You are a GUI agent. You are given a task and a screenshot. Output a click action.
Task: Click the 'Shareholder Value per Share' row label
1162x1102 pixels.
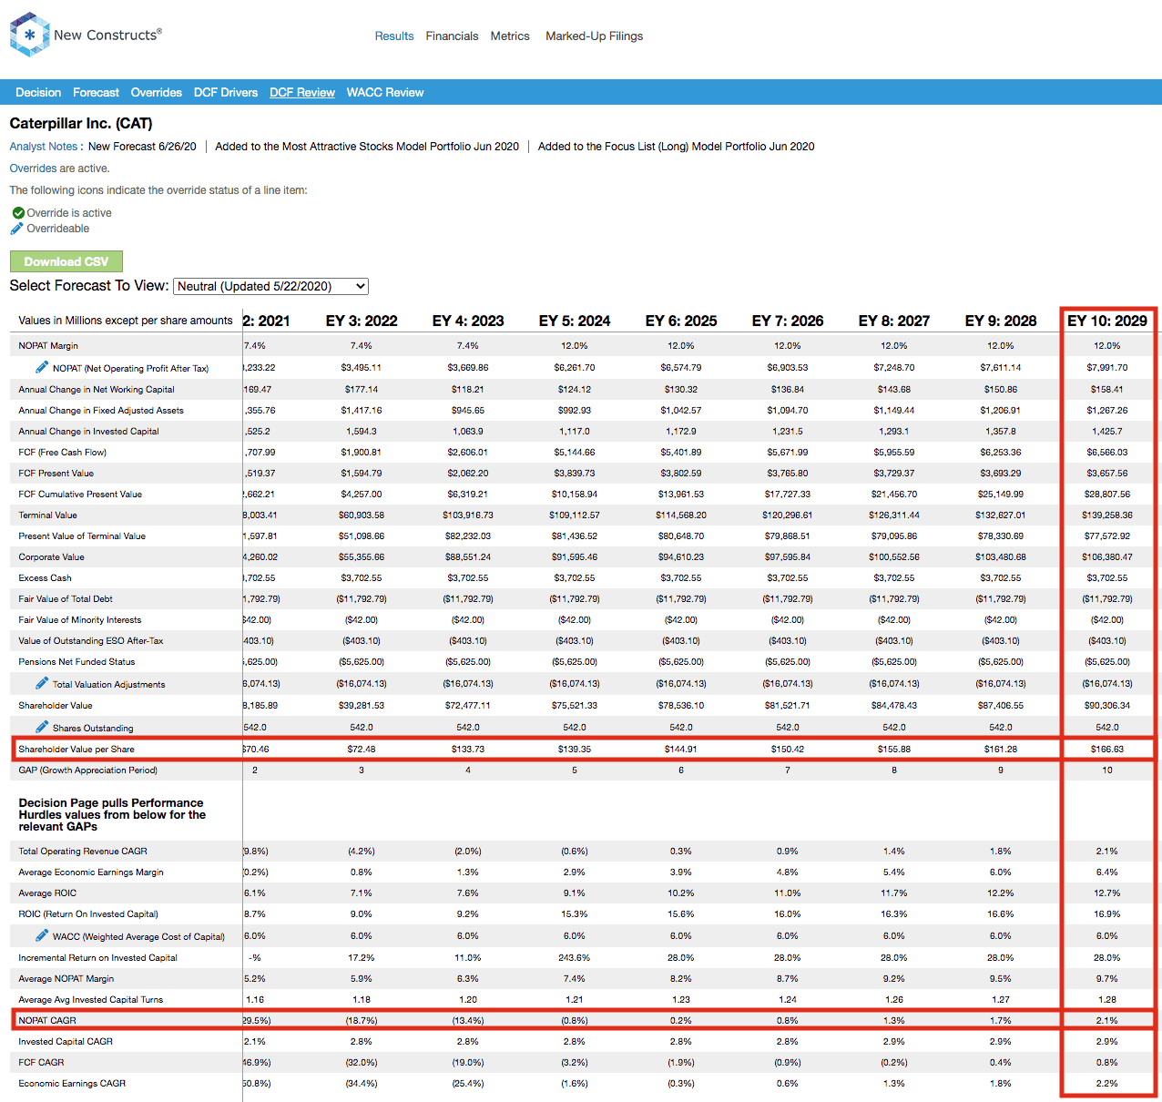pyautogui.click(x=76, y=750)
